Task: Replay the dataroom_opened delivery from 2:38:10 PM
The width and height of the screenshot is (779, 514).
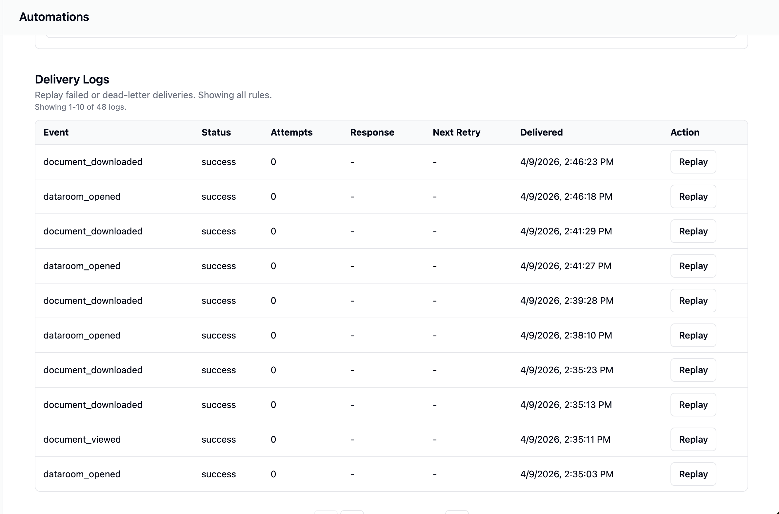Action: tap(693, 335)
